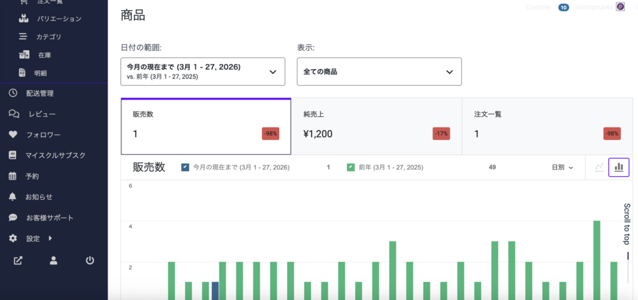This screenshot has height=300, width=638.
Task: Click the dark blue current-year bar in chart
Action: [215, 291]
